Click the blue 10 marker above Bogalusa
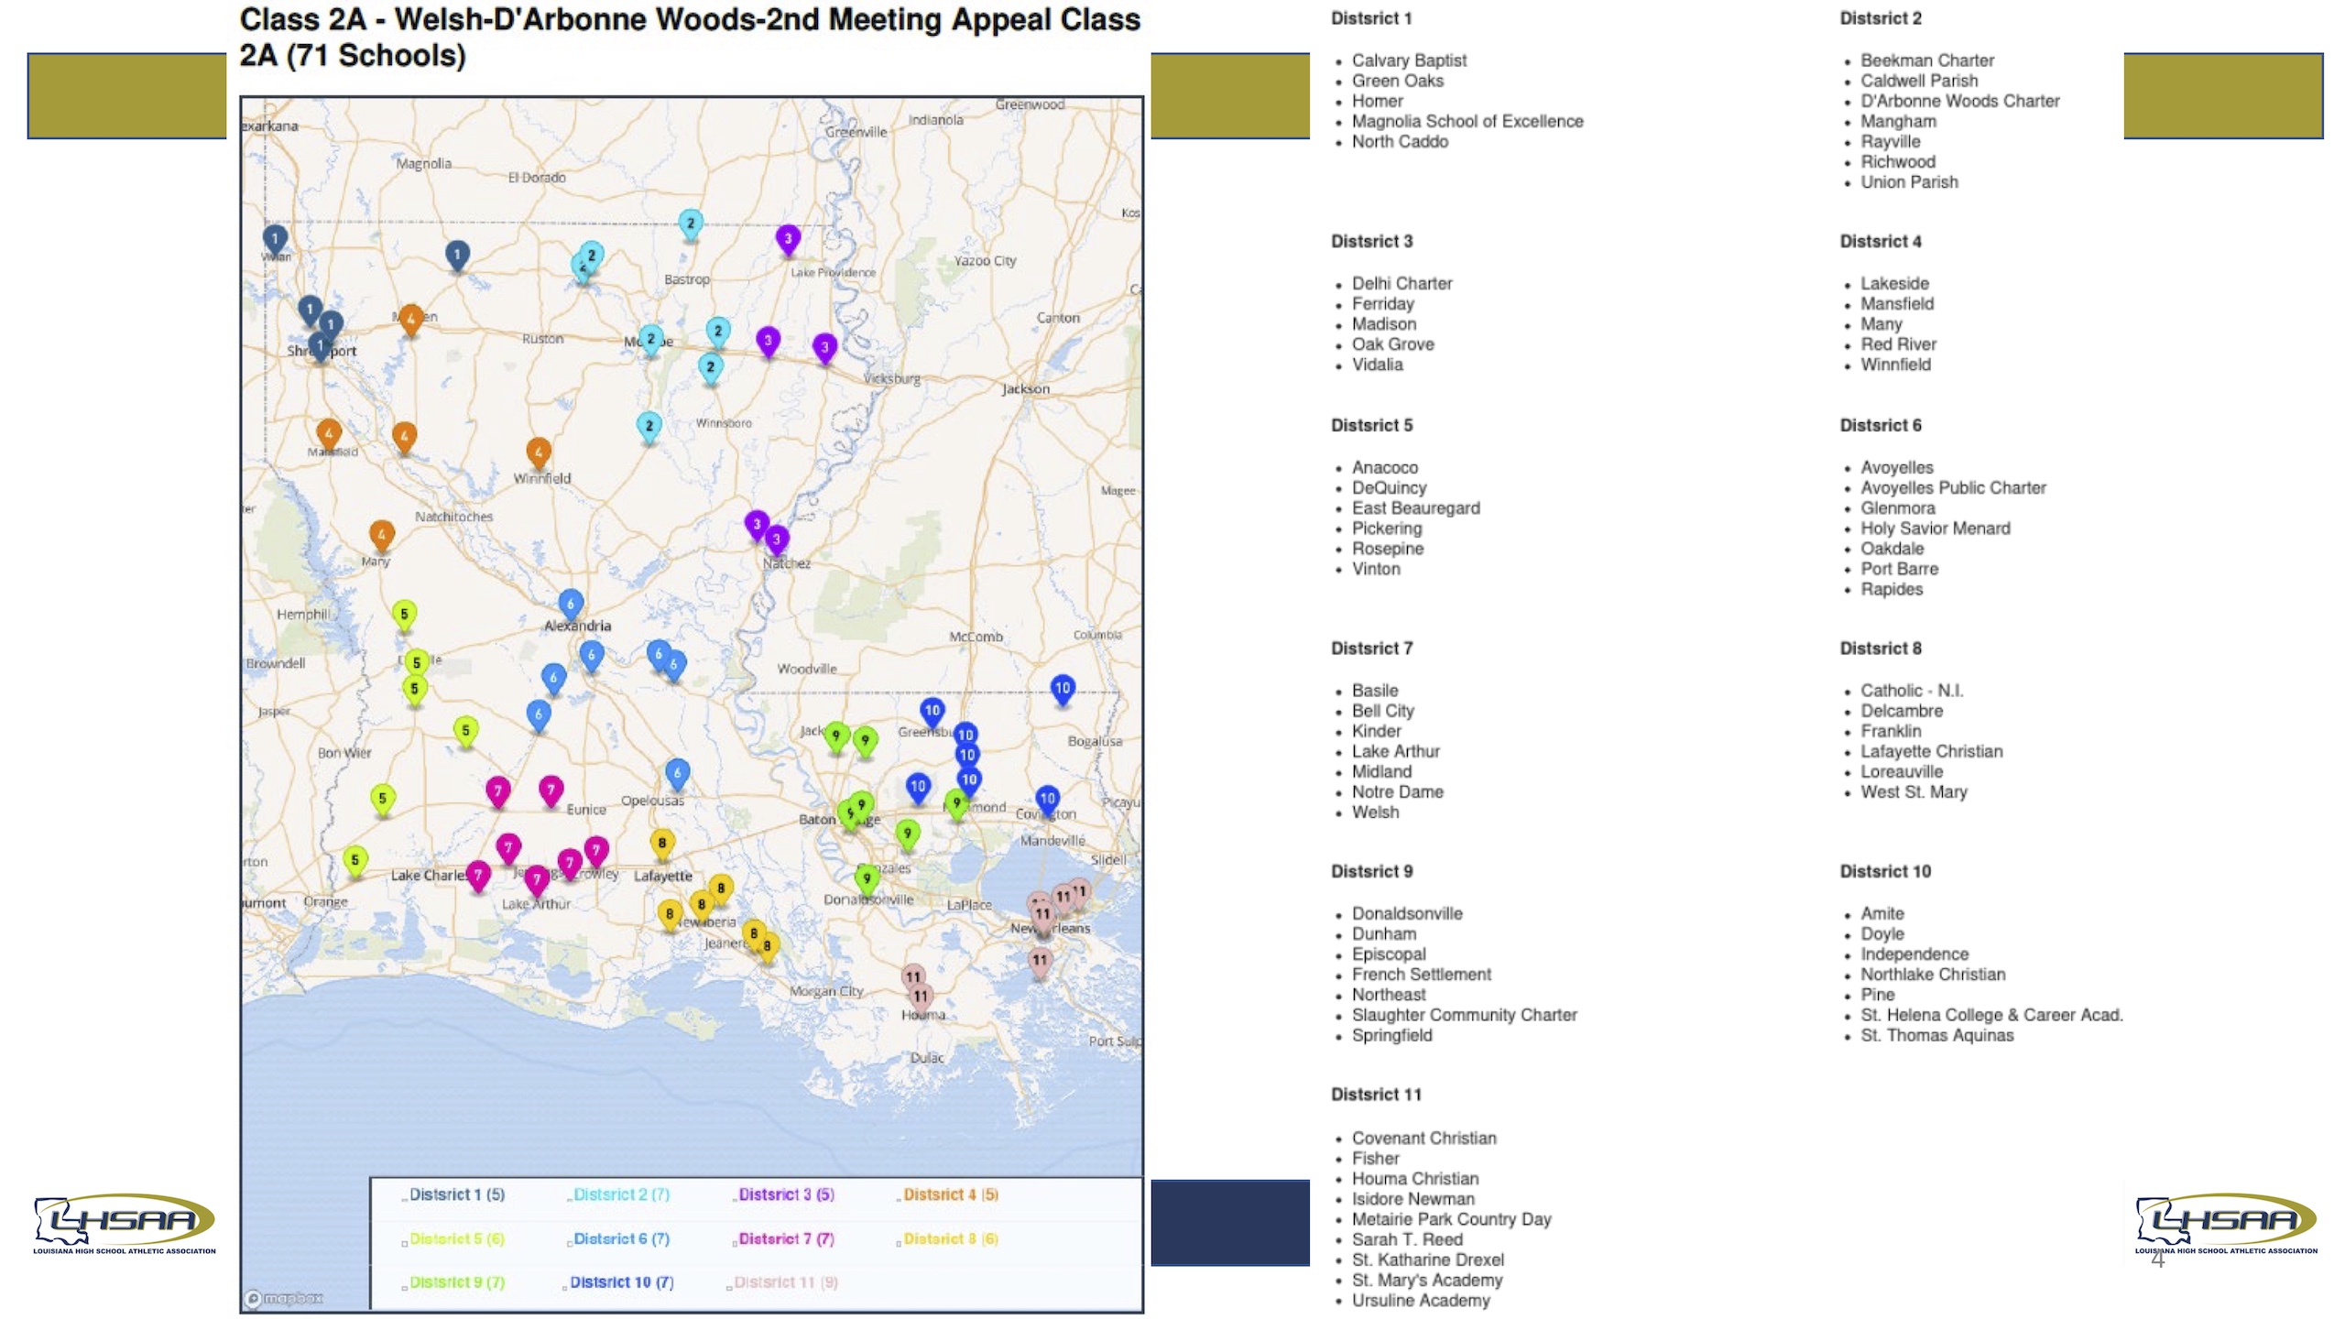The image size is (2345, 1319). (x=1063, y=688)
